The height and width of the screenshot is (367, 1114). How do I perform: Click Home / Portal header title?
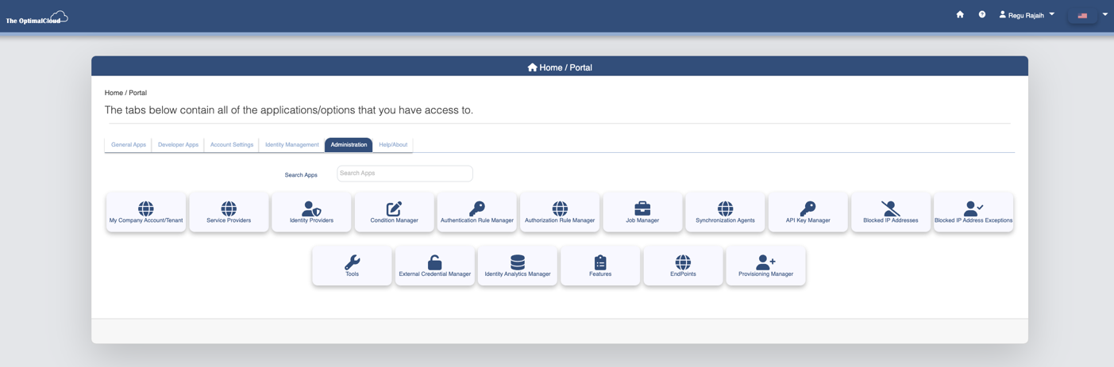[x=560, y=67]
